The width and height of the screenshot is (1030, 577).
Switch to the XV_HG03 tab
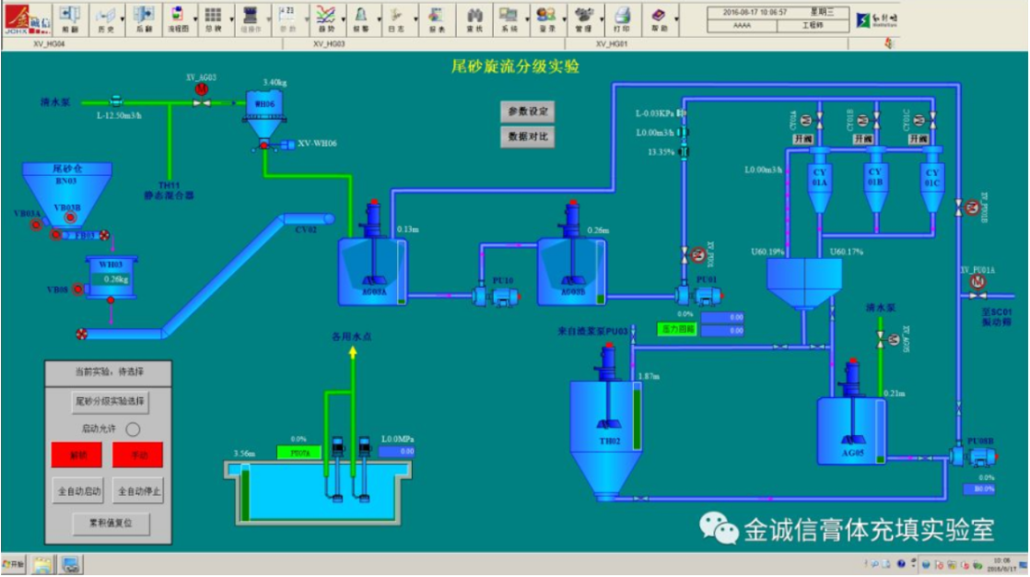[329, 43]
